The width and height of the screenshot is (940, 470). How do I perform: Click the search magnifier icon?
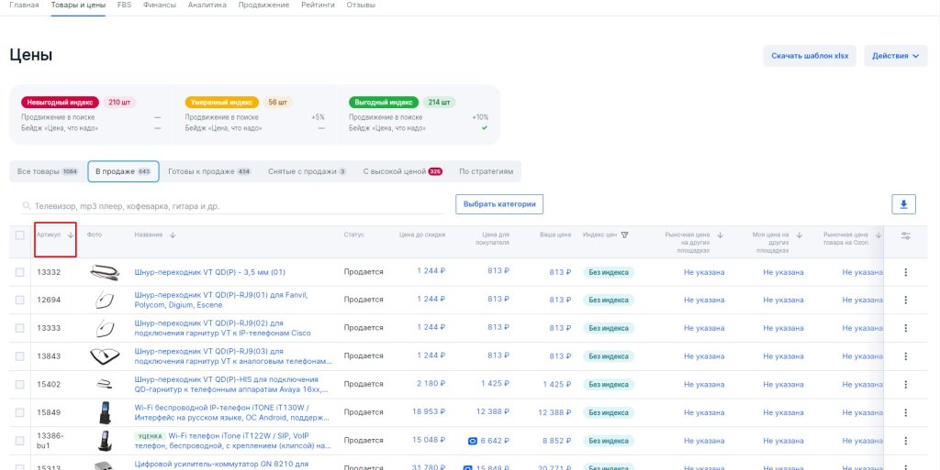(26, 207)
